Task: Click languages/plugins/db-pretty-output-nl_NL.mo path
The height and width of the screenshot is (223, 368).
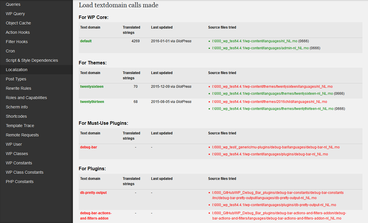Action: pos(274,205)
